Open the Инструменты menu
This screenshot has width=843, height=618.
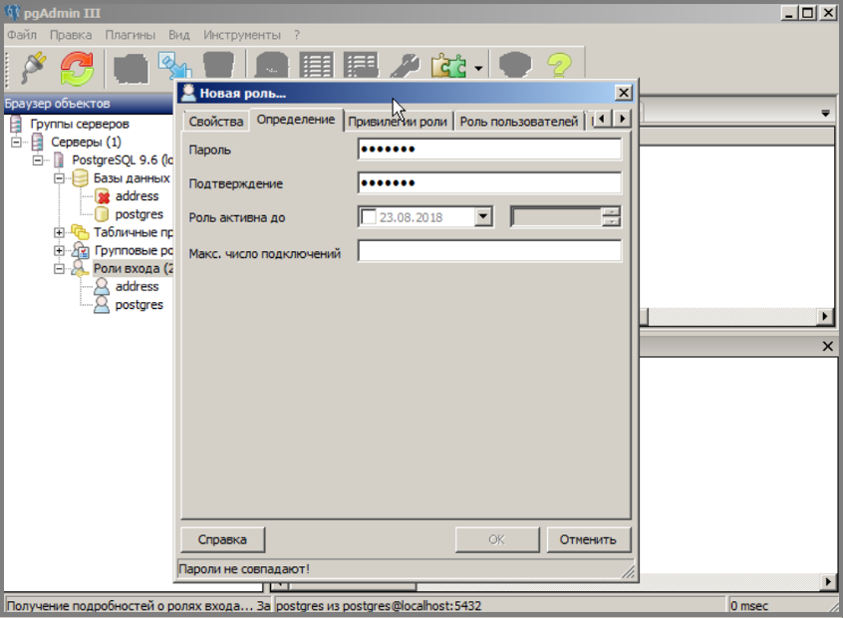(242, 35)
